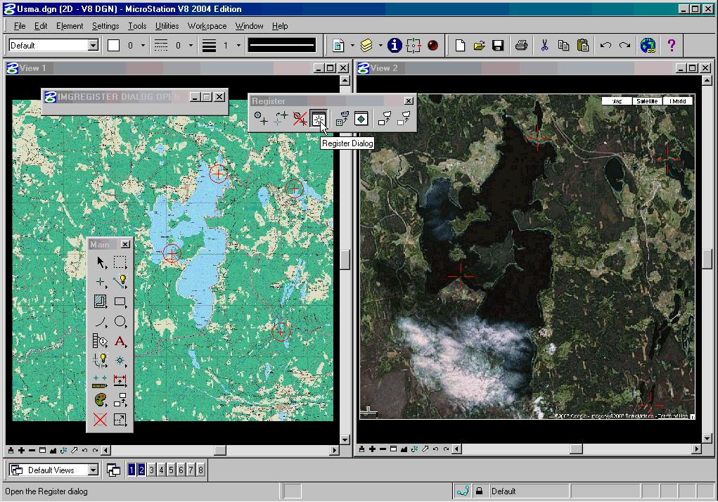718x502 pixels.
Task: Open the Element menu
Action: tap(70, 26)
